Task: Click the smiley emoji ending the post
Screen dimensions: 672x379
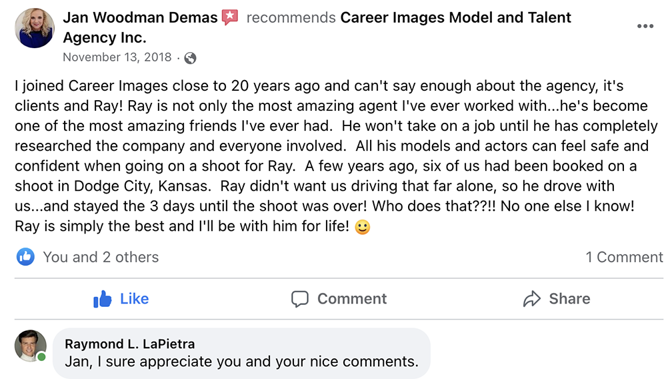Action: pyautogui.click(x=363, y=227)
